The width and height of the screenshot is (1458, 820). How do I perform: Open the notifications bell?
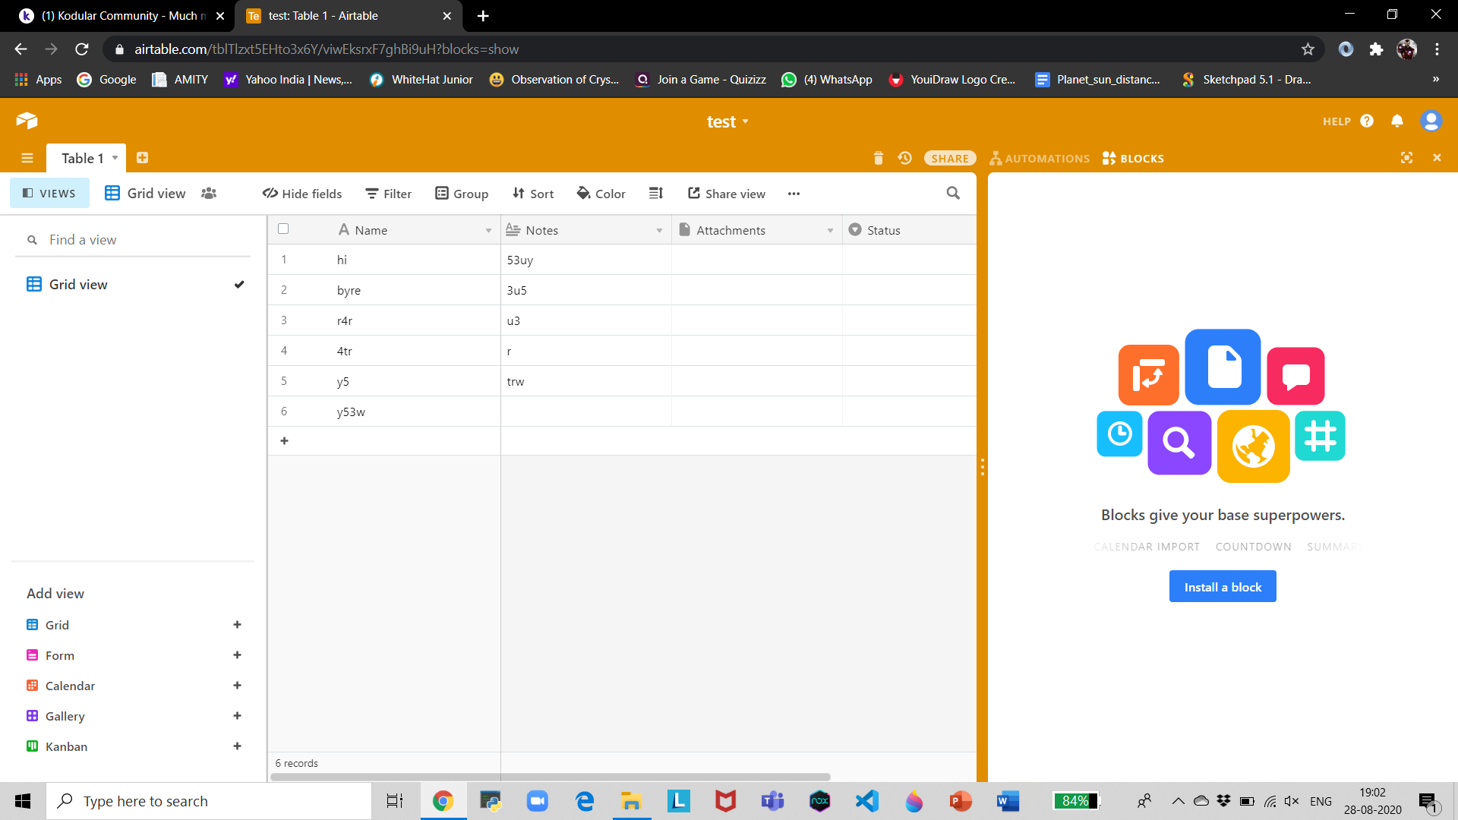tap(1396, 121)
